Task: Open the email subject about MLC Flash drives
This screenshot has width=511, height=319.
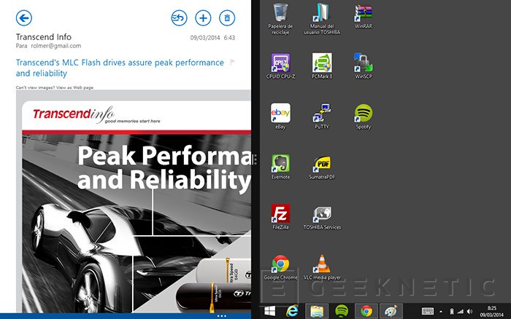Action: (x=120, y=68)
